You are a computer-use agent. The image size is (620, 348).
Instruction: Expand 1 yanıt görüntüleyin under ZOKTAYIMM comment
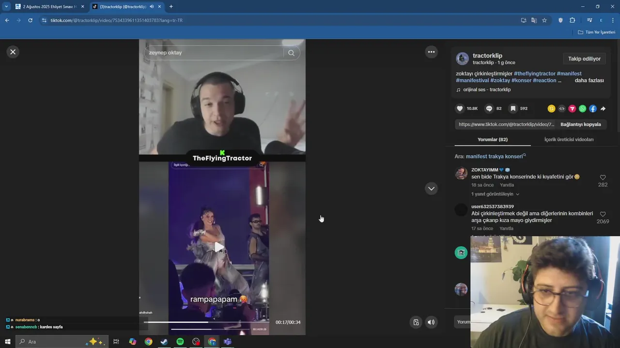coord(495,194)
